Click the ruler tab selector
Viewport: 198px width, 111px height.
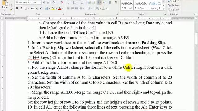coord(2,18)
